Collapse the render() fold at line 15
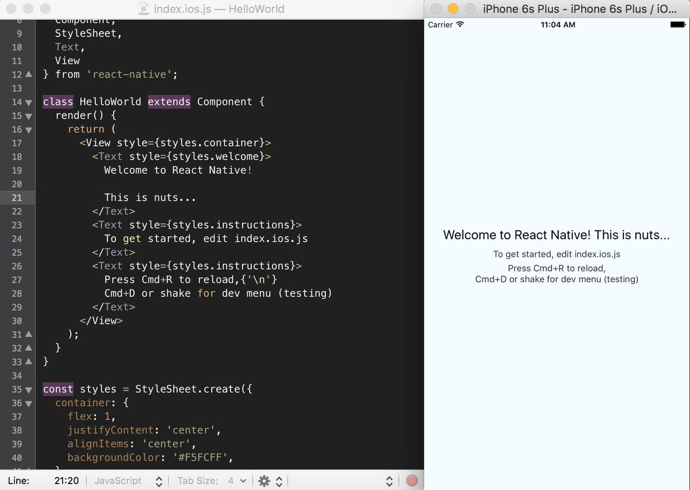Image resolution: width=690 pixels, height=490 pixels. [x=29, y=116]
